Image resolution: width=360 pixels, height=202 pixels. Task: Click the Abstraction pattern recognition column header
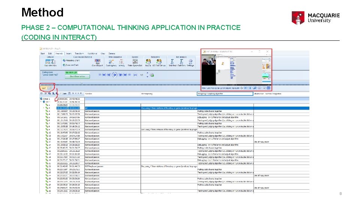point(282,94)
